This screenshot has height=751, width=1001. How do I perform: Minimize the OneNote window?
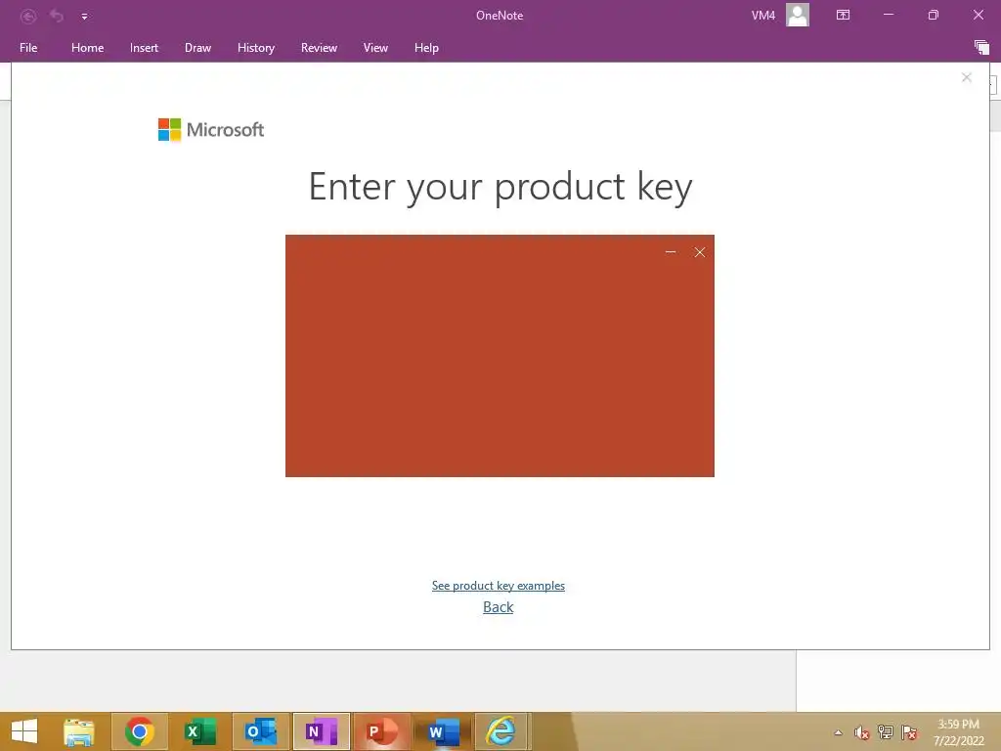coord(888,15)
